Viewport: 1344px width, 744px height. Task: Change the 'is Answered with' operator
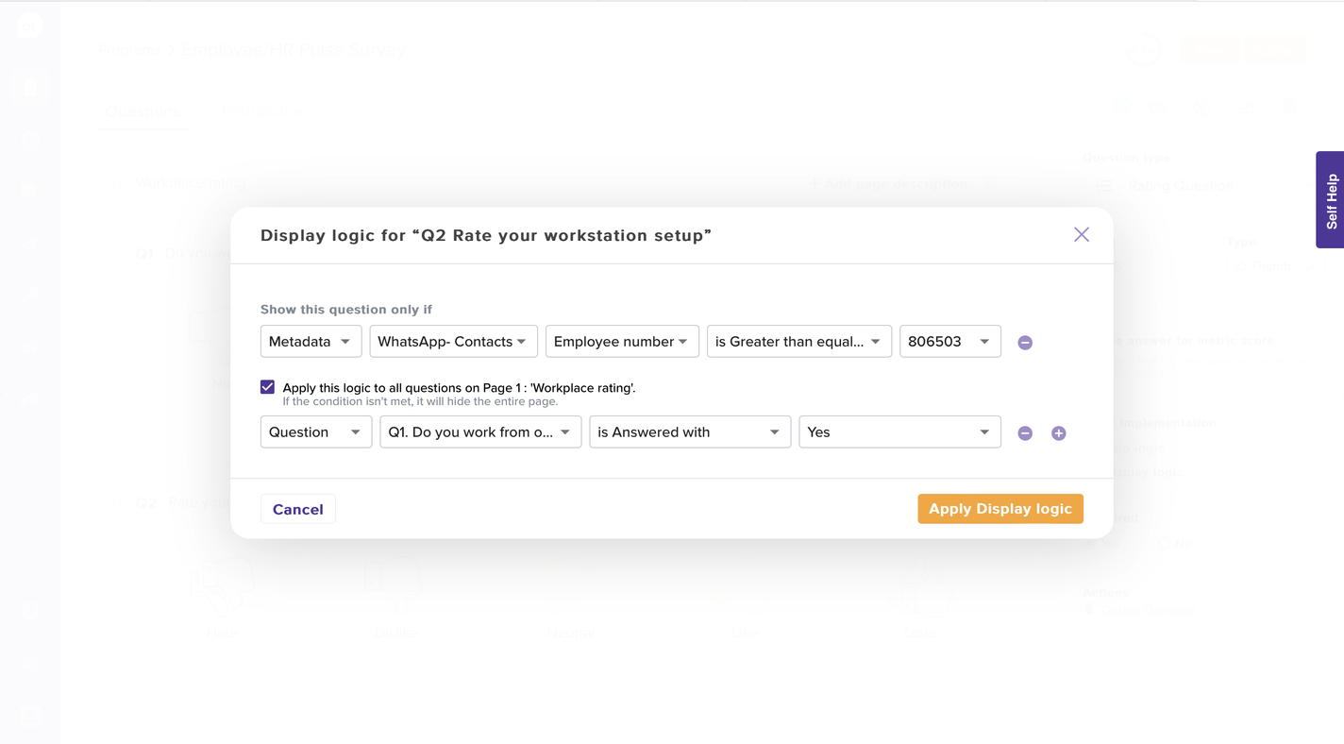click(x=690, y=432)
